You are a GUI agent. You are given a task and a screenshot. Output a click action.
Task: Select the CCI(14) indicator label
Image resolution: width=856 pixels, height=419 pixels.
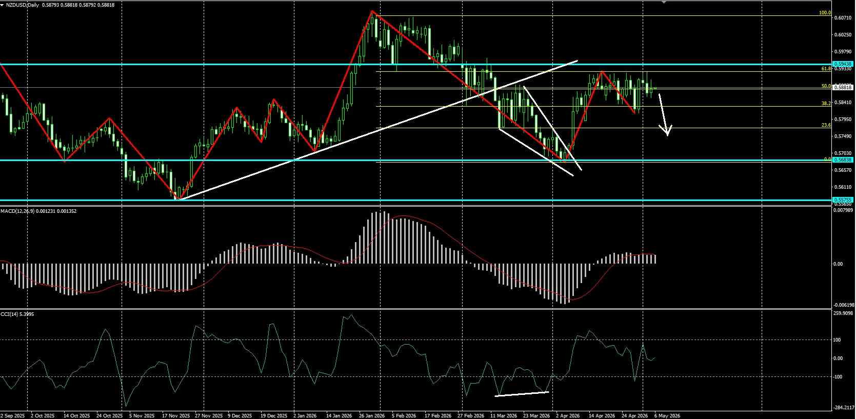click(10, 314)
